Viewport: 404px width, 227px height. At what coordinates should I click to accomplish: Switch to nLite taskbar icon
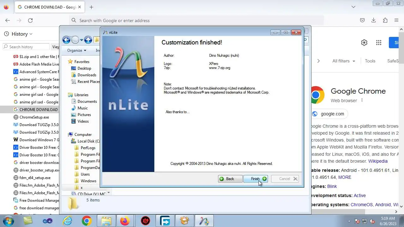[204, 221]
